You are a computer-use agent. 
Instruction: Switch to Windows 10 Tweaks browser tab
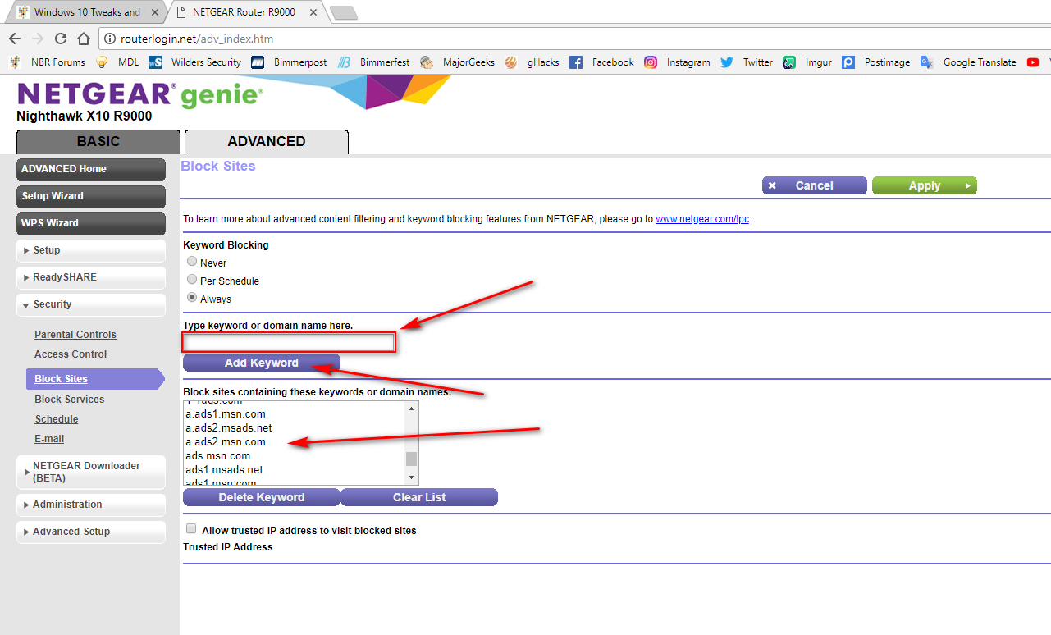(85, 12)
